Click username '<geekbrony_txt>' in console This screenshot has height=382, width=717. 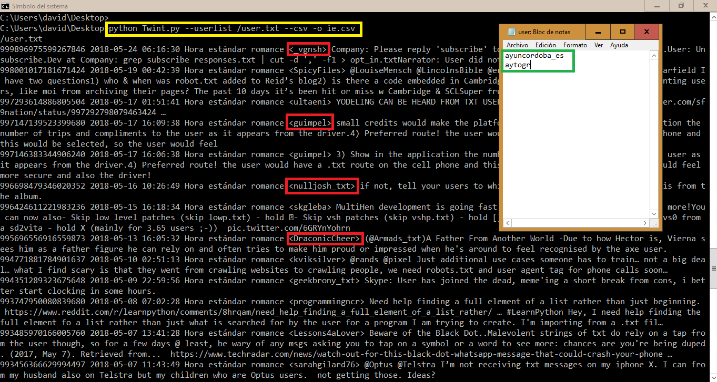[324, 281]
